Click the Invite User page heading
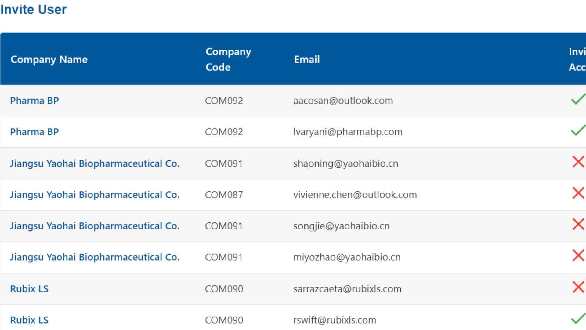 point(33,9)
